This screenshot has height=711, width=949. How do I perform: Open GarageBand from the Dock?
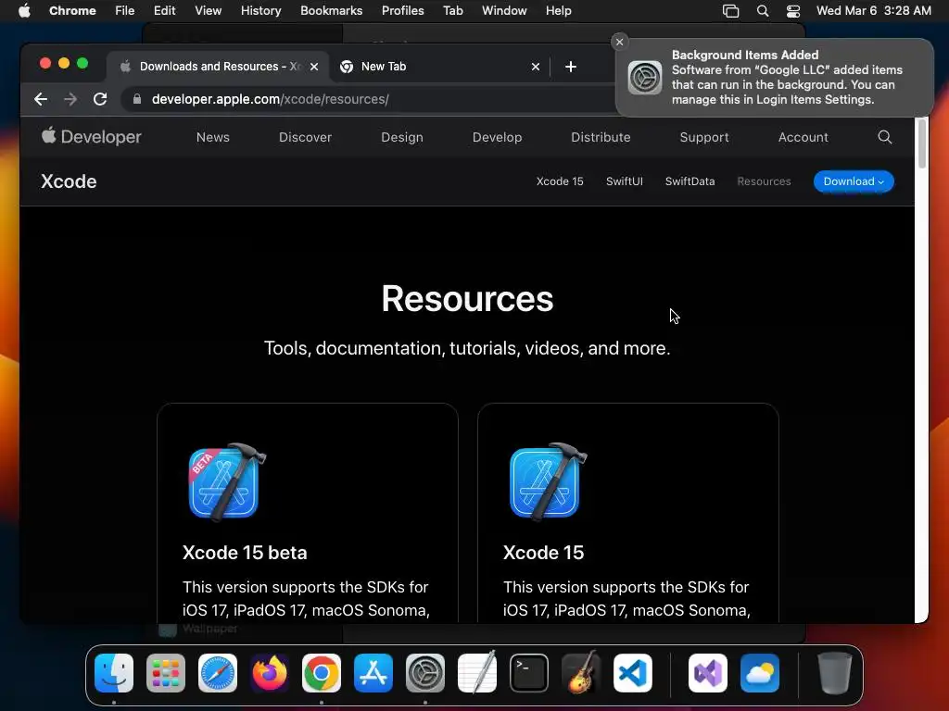[581, 673]
